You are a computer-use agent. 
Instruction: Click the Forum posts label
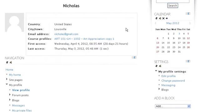pyautogui.click(x=20, y=95)
